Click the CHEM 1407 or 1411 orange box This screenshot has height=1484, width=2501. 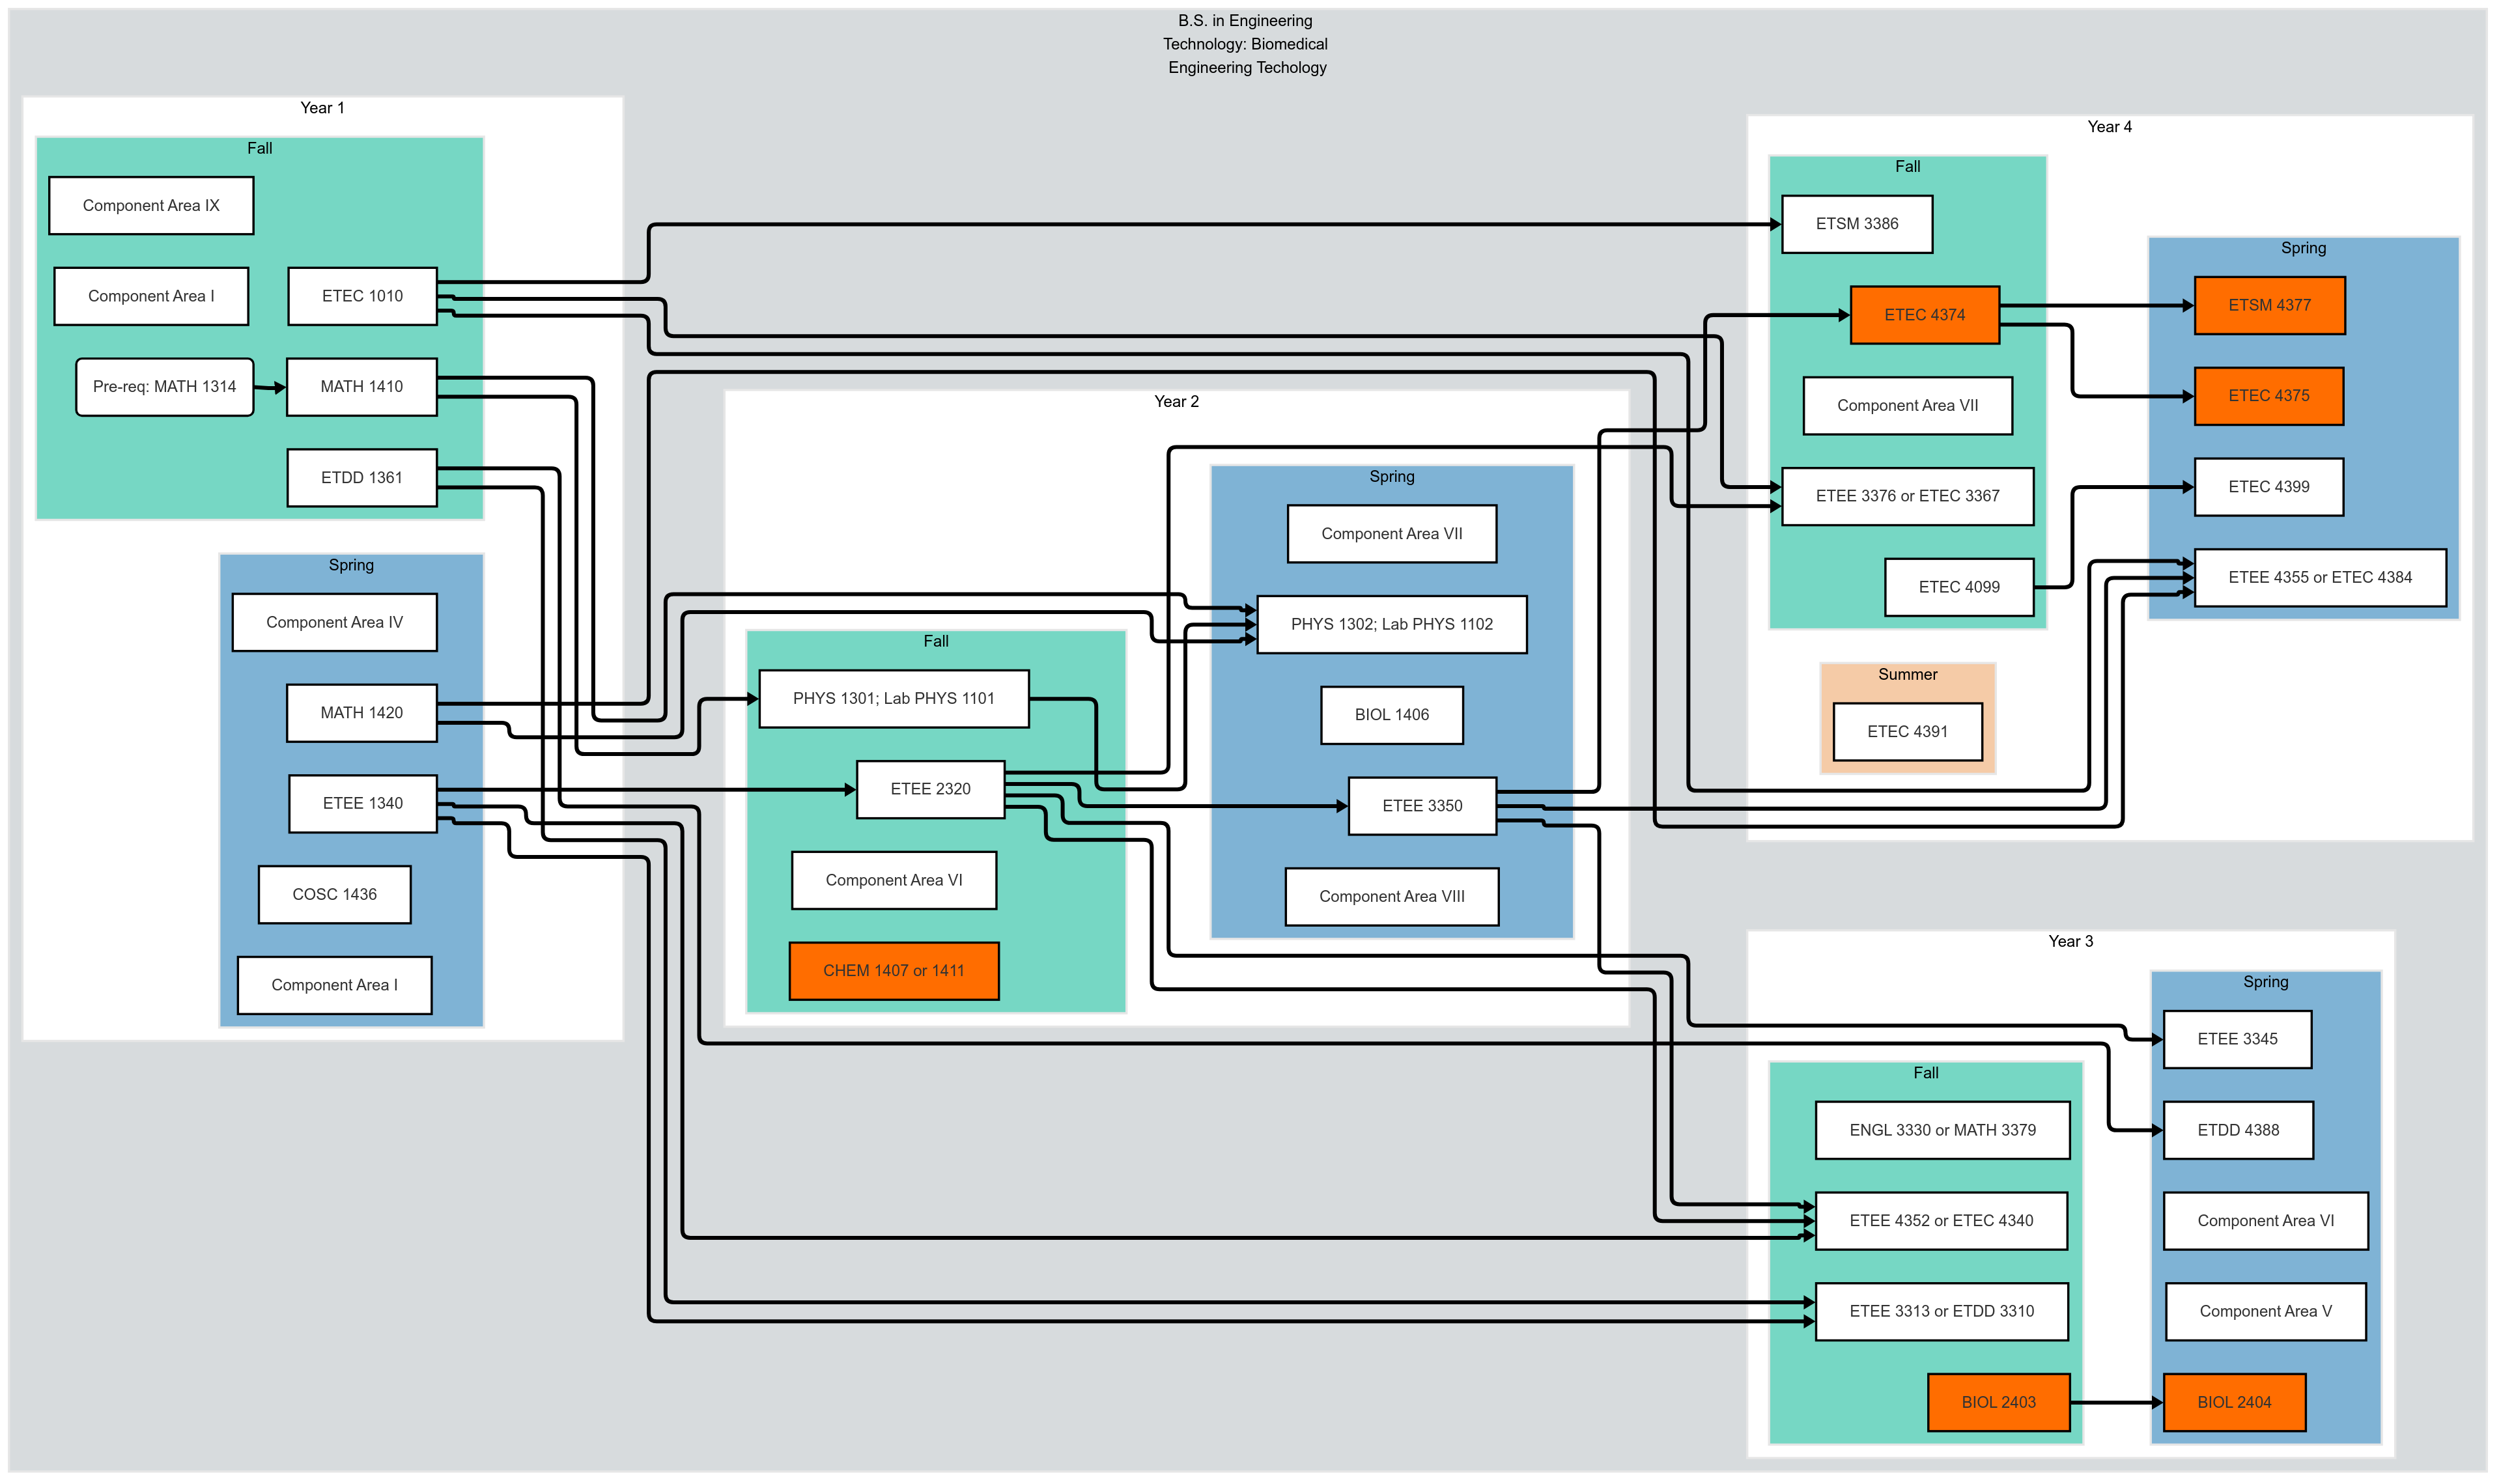point(894,970)
